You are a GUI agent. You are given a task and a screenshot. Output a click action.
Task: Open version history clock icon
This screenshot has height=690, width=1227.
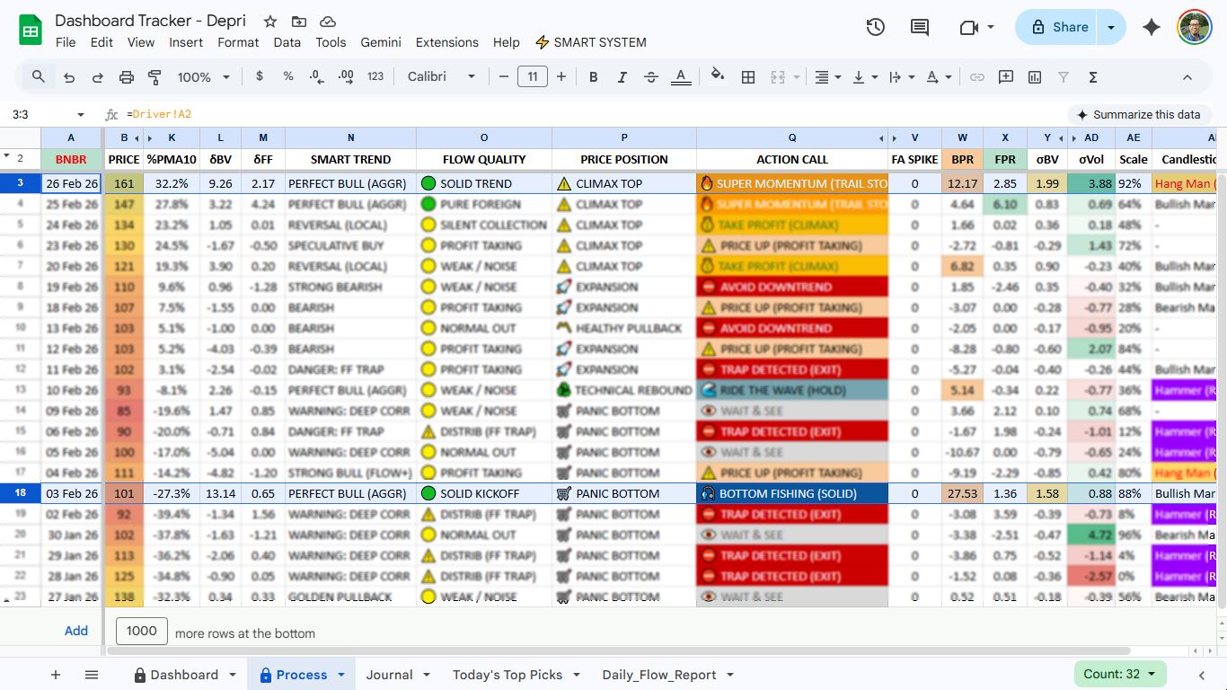(x=876, y=27)
